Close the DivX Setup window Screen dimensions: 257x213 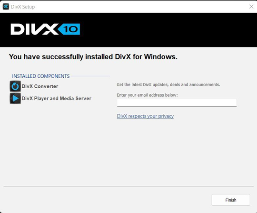tap(251, 7)
